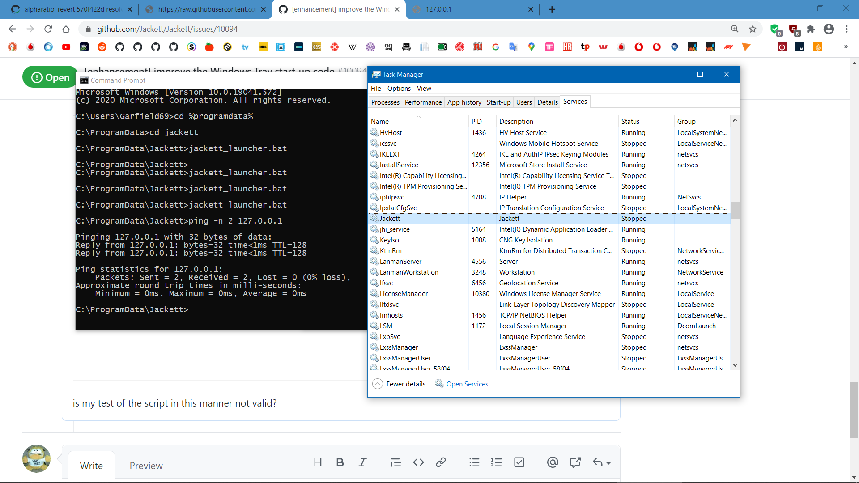Apply italic formatting in the comment editor
Image resolution: width=859 pixels, height=483 pixels.
[362, 462]
